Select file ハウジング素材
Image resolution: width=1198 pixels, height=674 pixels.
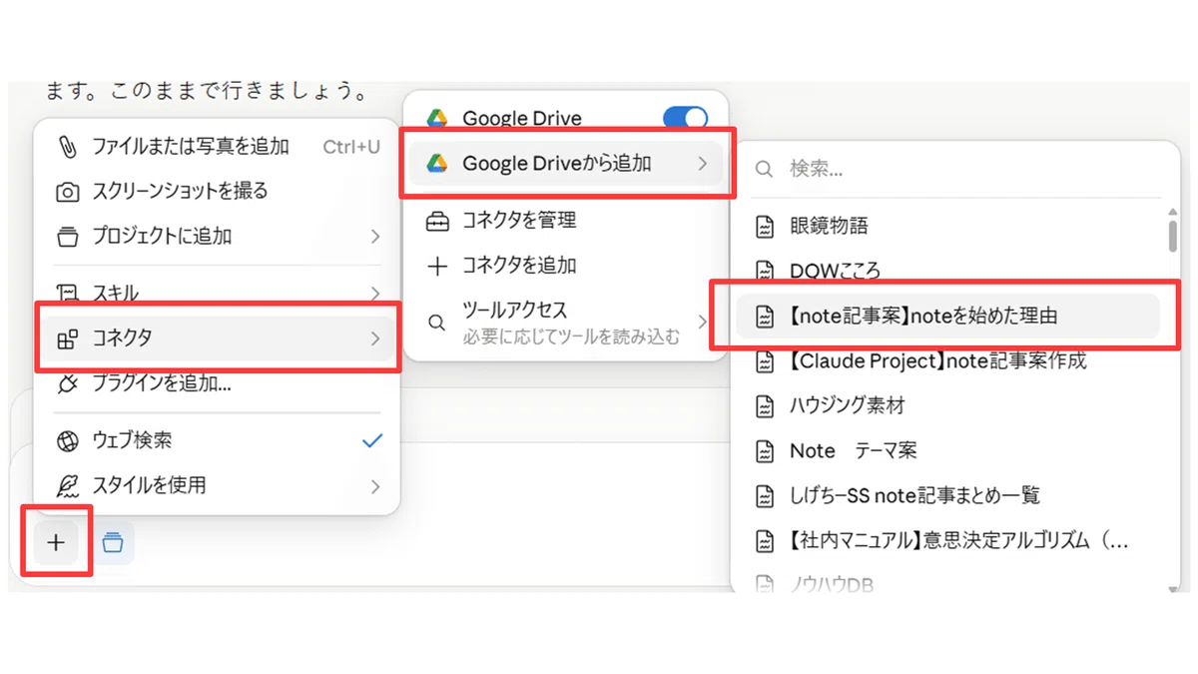click(x=948, y=406)
